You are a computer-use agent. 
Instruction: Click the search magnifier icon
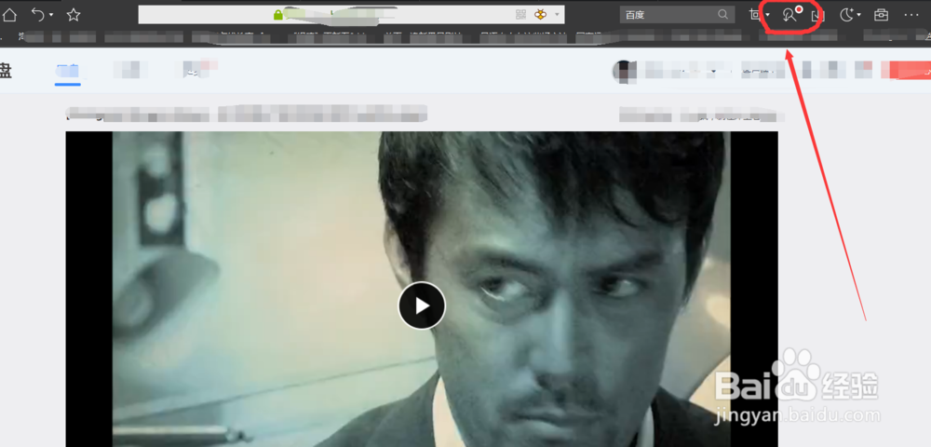pos(722,15)
